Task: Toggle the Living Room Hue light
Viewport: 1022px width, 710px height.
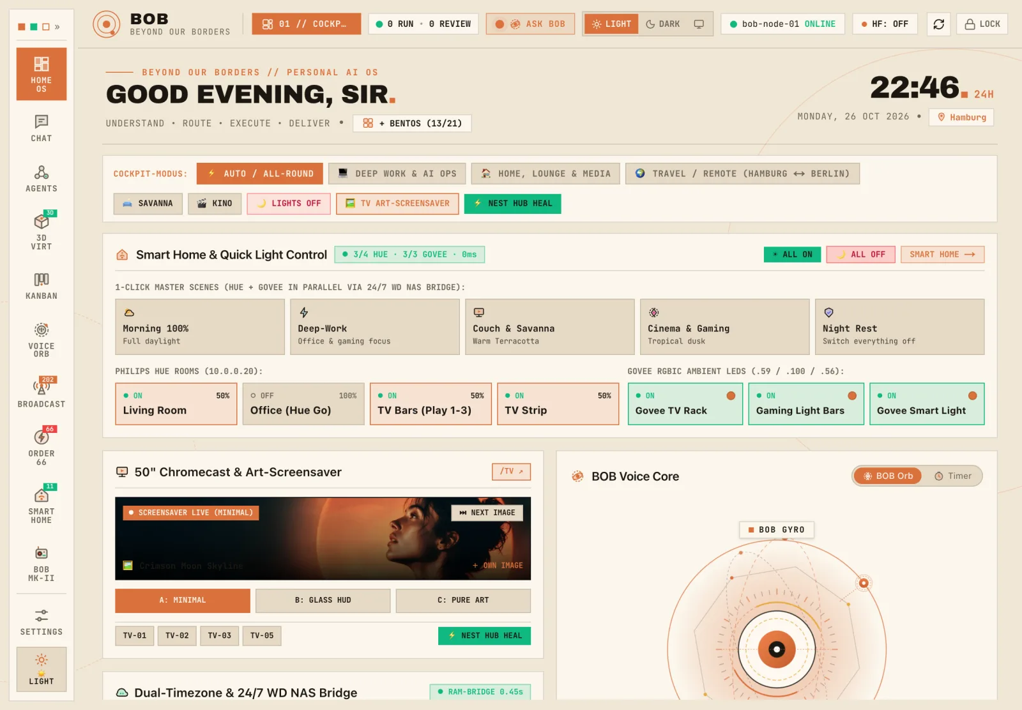Action: click(176, 404)
